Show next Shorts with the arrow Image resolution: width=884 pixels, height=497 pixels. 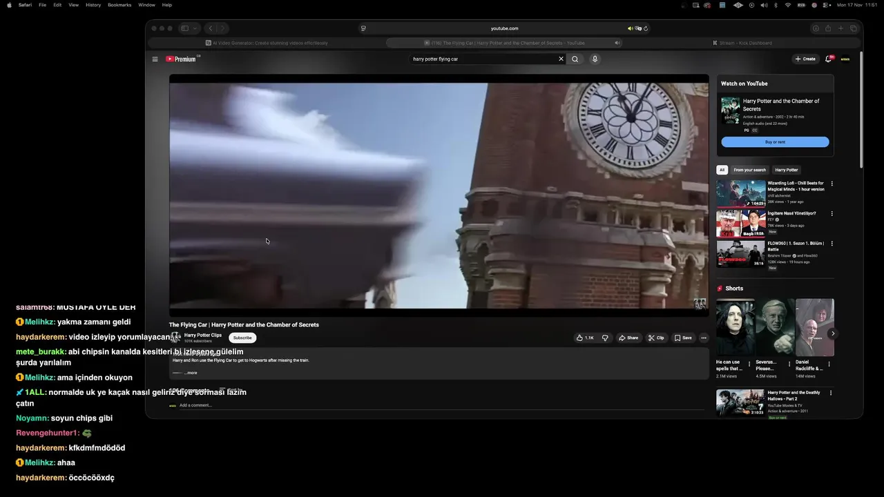tap(833, 333)
